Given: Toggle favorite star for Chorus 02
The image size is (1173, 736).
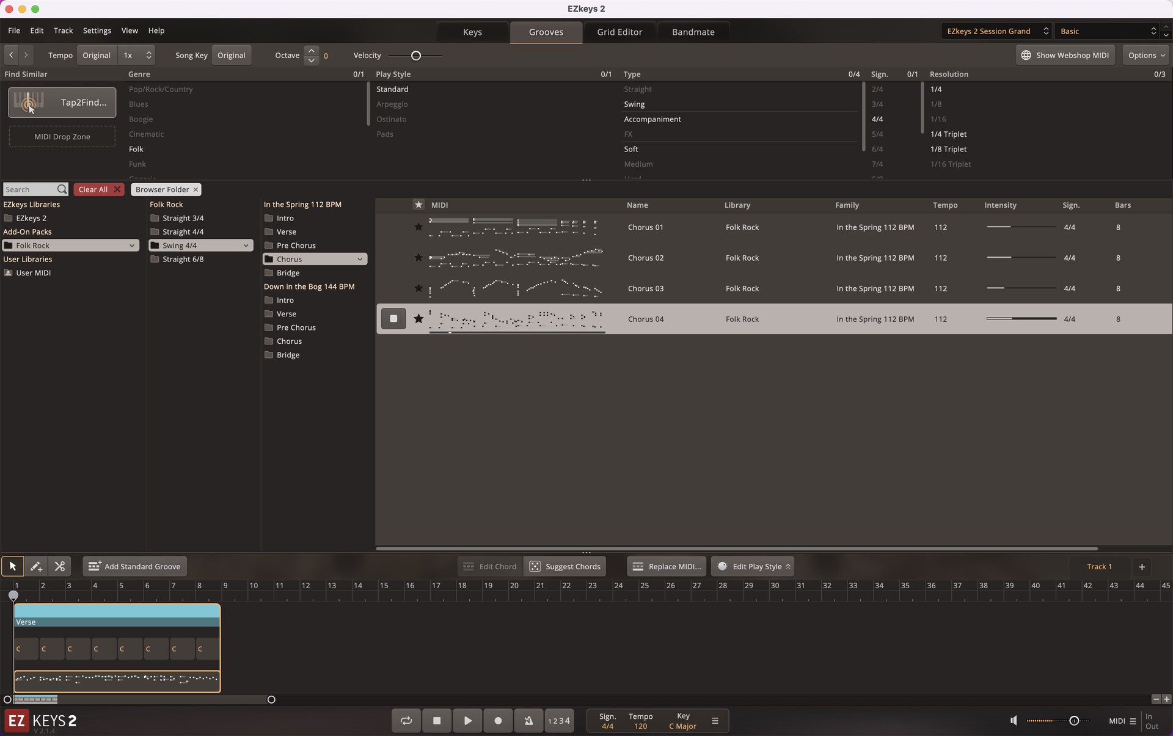Looking at the screenshot, I should click(418, 258).
